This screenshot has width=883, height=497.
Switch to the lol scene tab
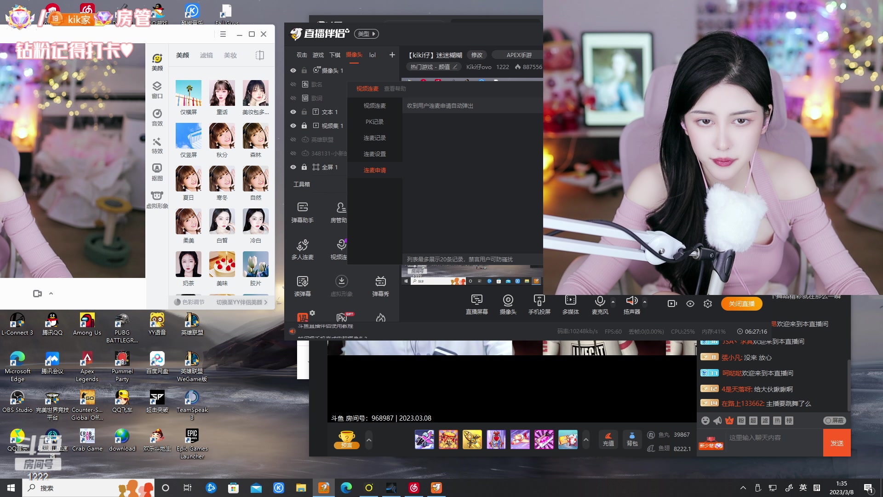(372, 55)
